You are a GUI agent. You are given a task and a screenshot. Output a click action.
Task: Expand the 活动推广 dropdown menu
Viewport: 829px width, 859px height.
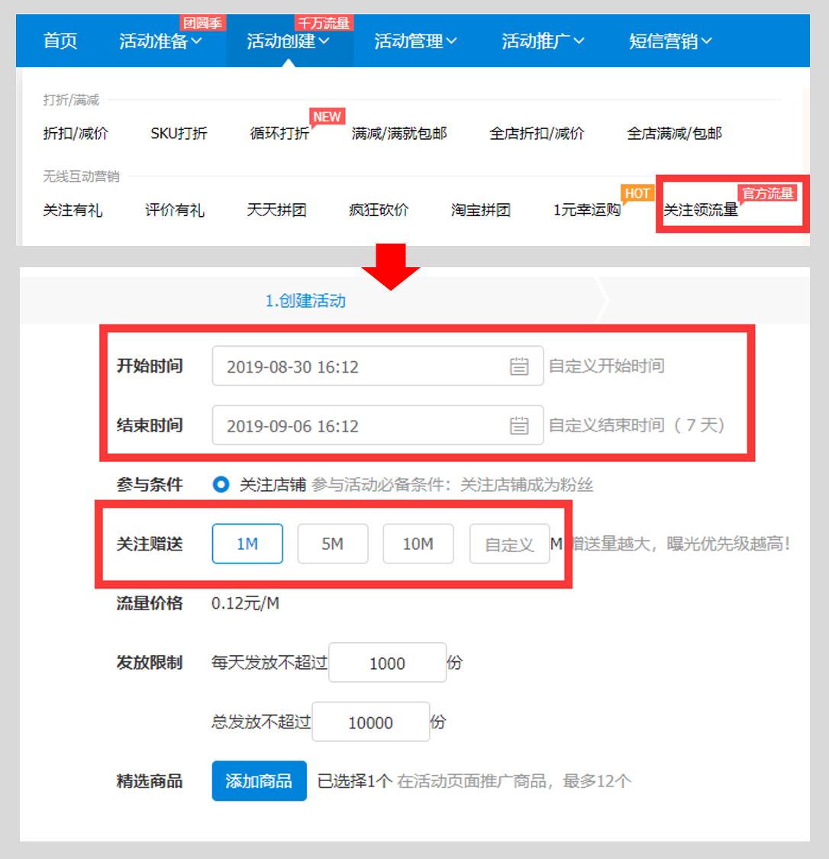543,41
